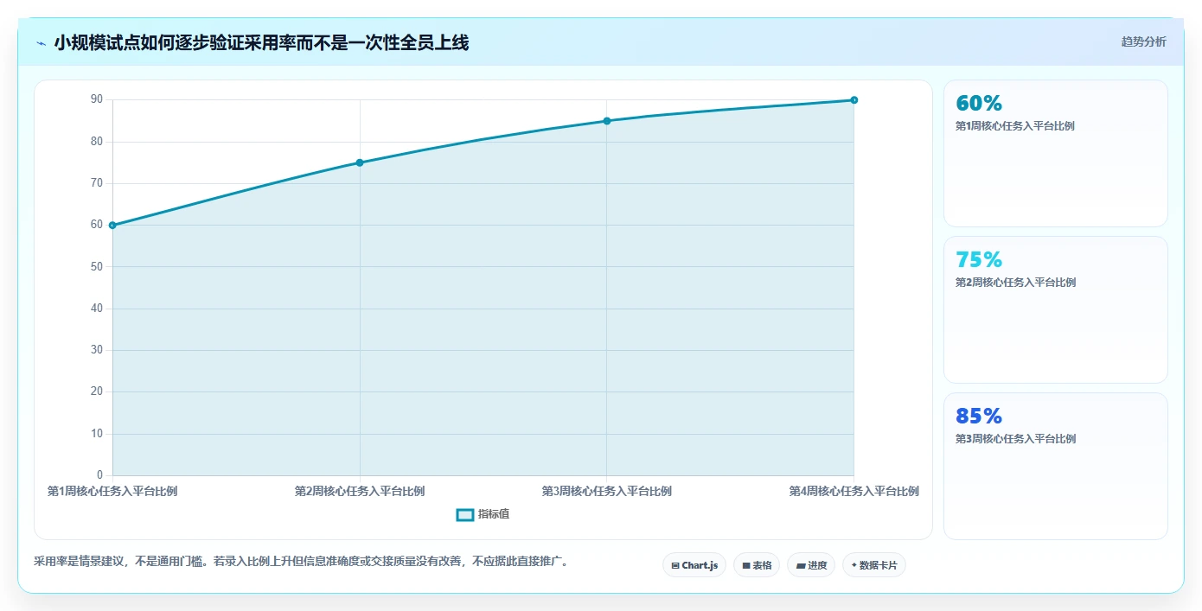Click y-axis tick label 30
This screenshot has height=611, width=1202.
[x=97, y=350]
